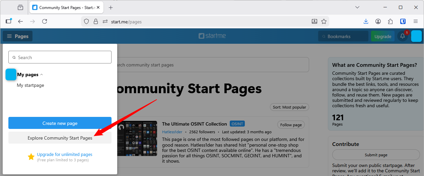Click Follow page button

tap(291, 125)
